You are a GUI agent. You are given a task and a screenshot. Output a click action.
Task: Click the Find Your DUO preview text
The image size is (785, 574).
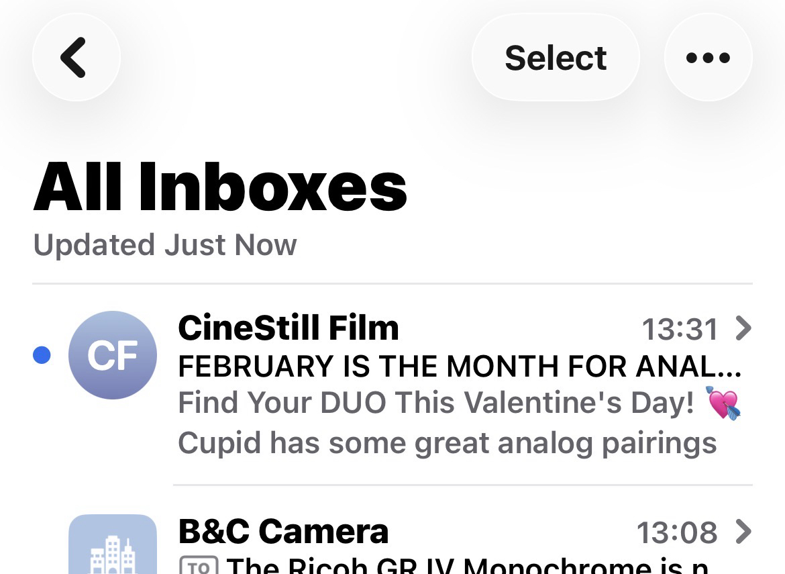436,403
